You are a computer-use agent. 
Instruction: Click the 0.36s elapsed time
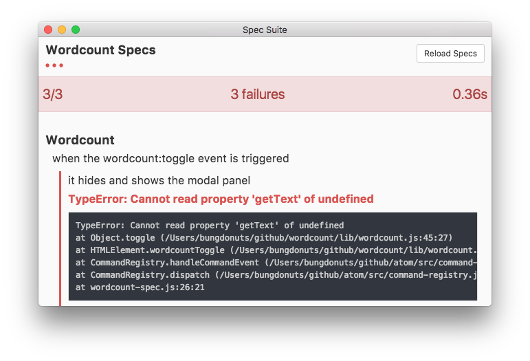click(x=470, y=94)
